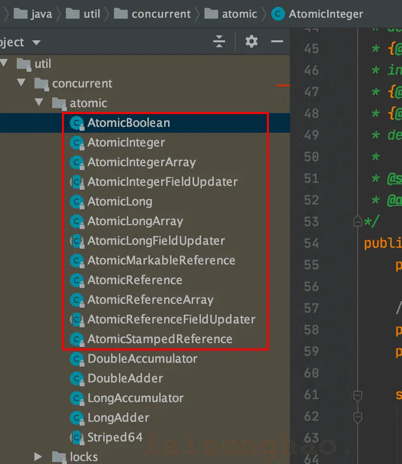402x464 pixels.
Task: Click the AtomicLongFieldUpdater class icon
Action: (77, 241)
